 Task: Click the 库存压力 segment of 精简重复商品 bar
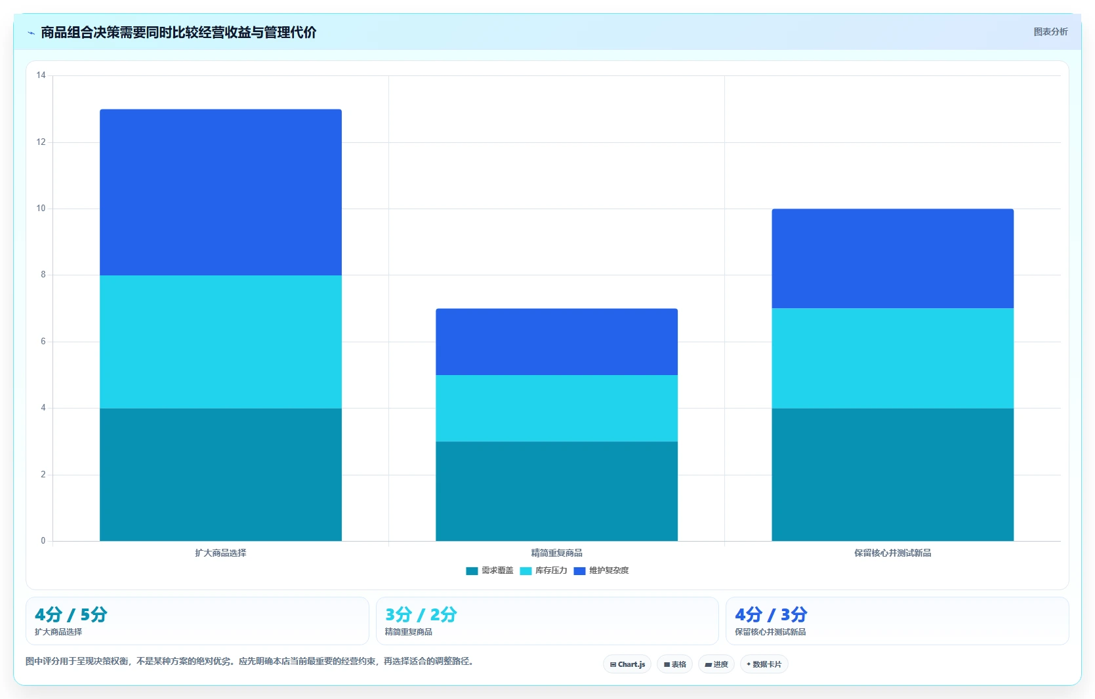pos(556,408)
